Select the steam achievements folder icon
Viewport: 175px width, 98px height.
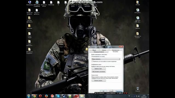click(30, 43)
